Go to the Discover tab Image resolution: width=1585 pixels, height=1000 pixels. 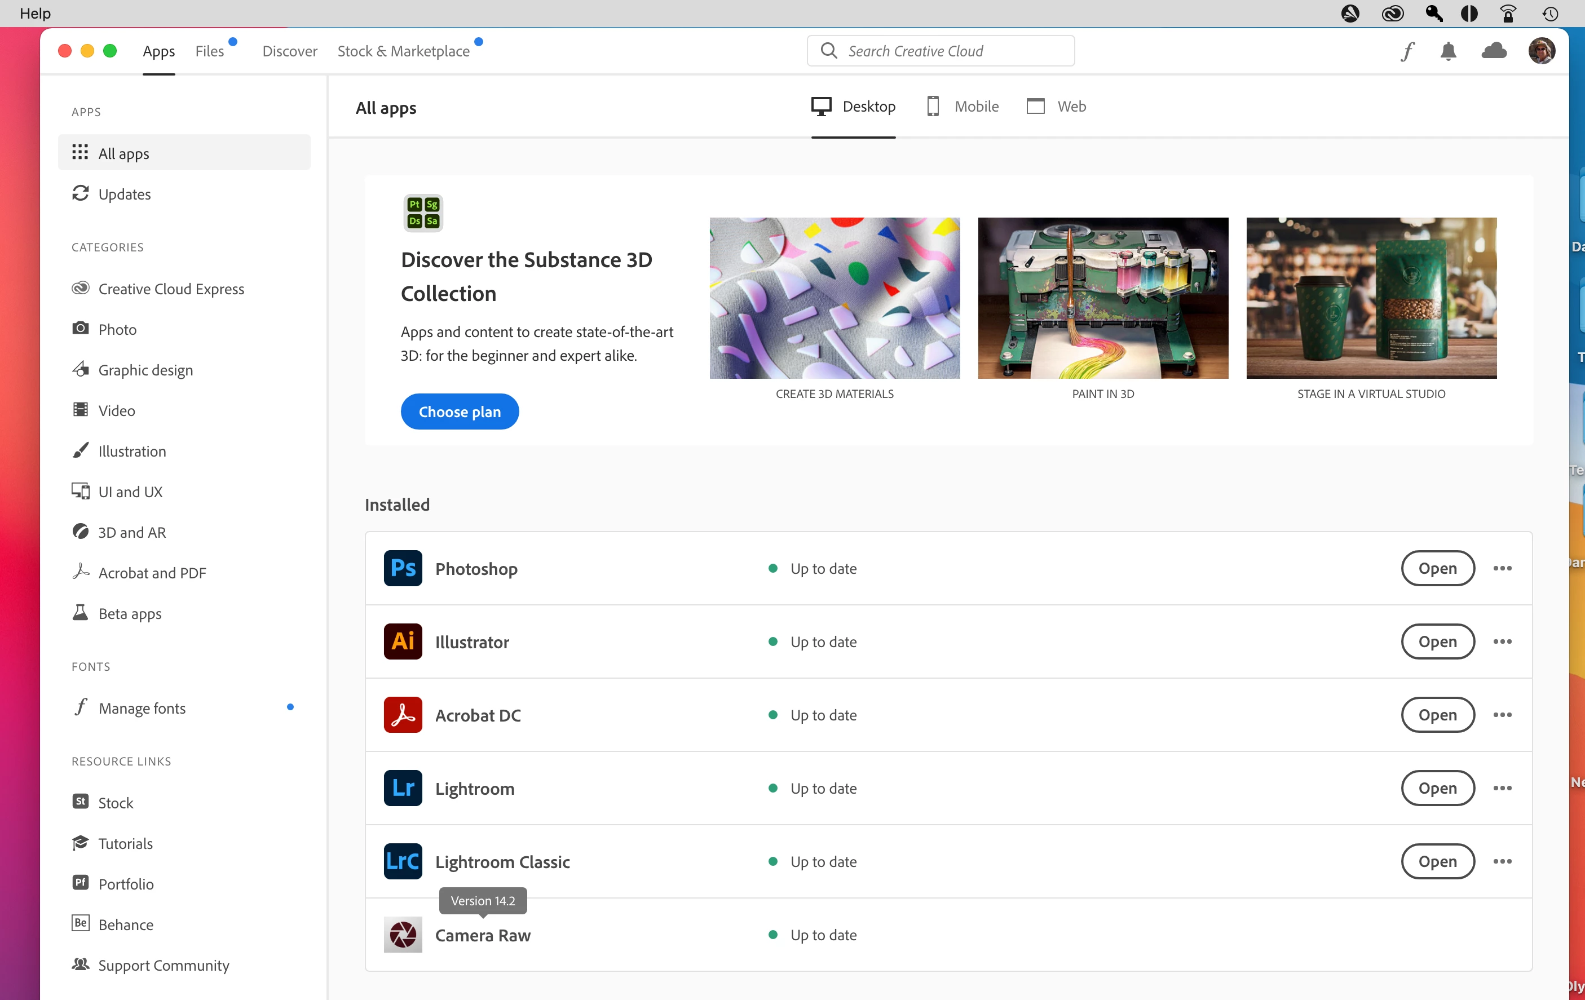pos(290,51)
